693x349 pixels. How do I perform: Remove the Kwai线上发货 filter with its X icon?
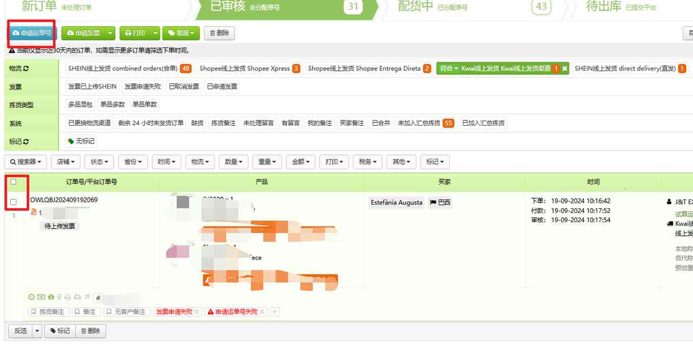pyautogui.click(x=564, y=69)
